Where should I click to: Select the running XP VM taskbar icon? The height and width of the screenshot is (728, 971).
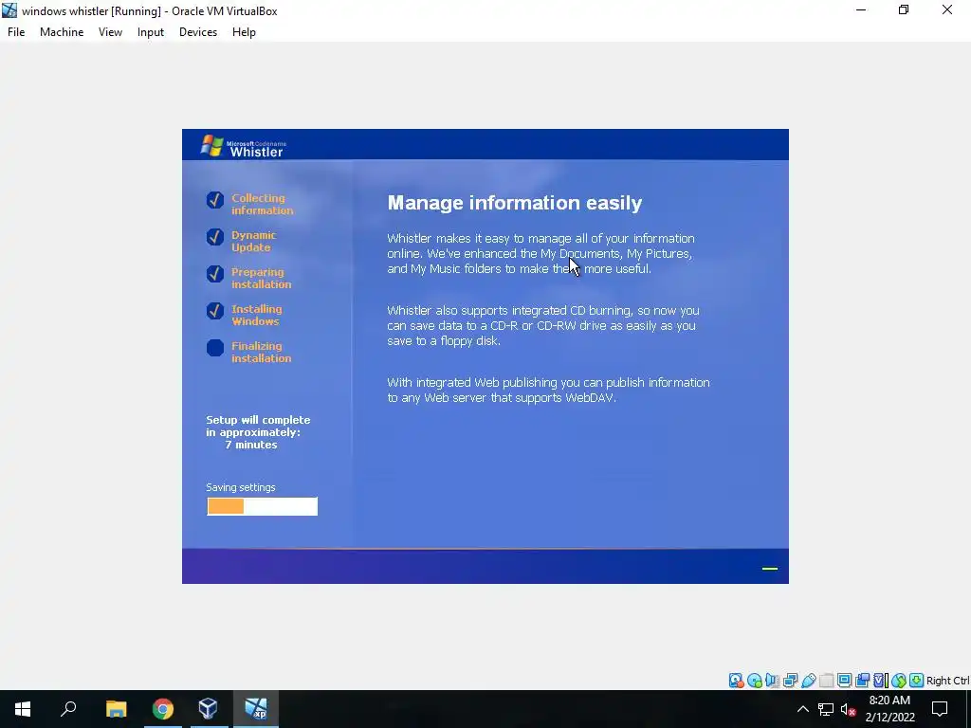[256, 709]
